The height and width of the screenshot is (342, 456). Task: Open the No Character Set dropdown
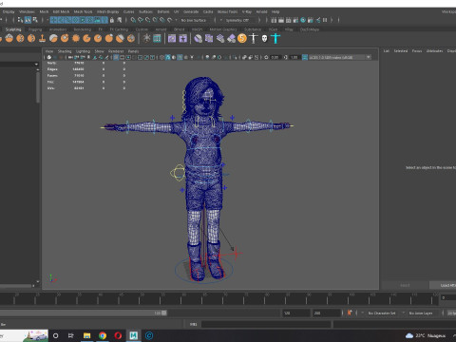pos(382,313)
